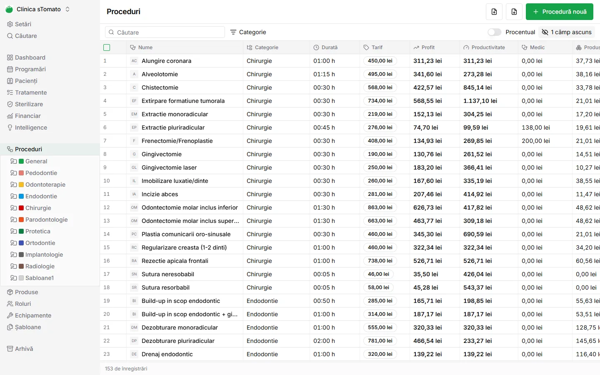Screen dimensions: 600x375
Task: Click the Financiar chart icon
Action: tap(10, 116)
